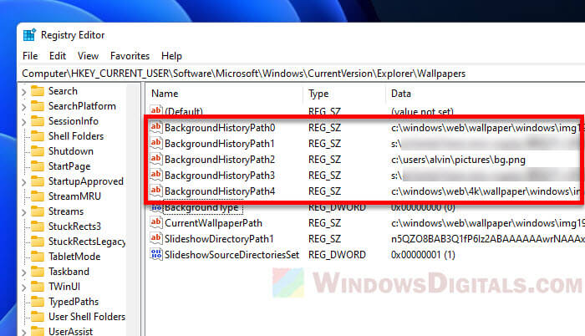Screen dimensions: 585x336
Task: Expand the Taskband key
Action: click(24, 272)
